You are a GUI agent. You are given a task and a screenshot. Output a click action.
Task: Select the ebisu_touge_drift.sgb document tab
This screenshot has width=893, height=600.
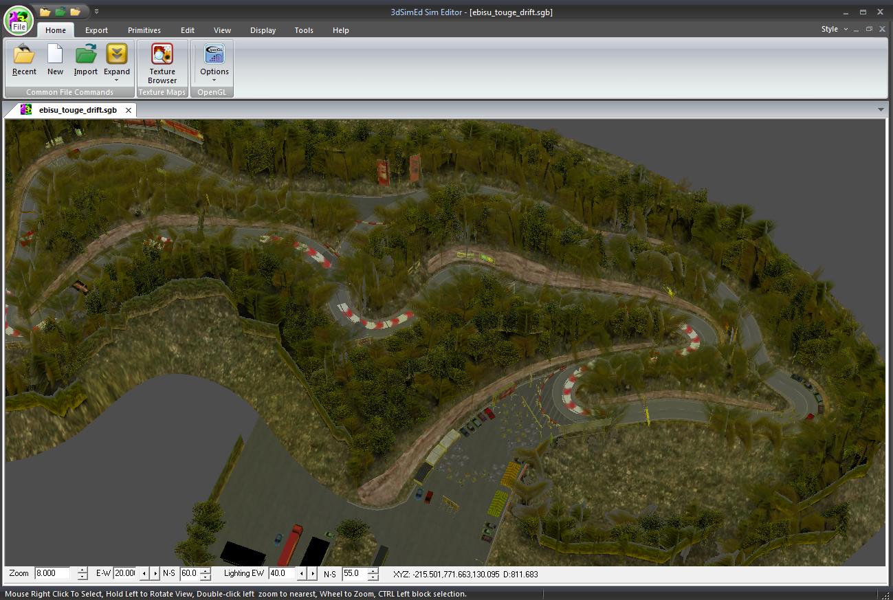click(77, 110)
